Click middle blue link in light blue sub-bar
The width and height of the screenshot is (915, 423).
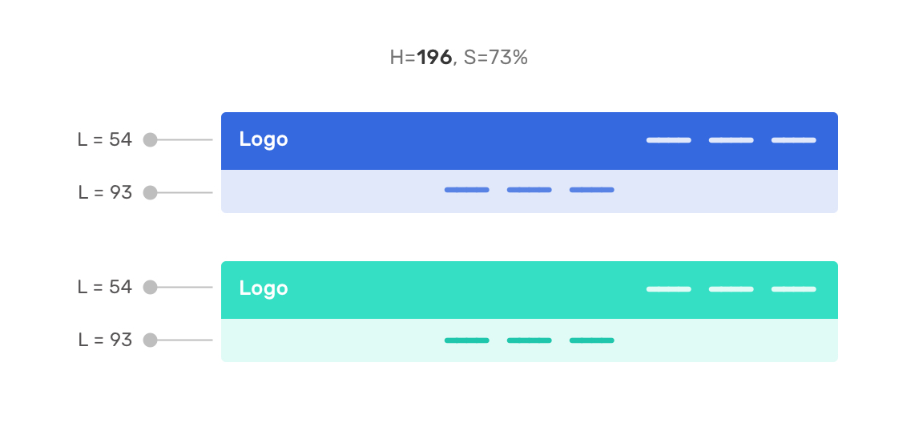click(529, 190)
